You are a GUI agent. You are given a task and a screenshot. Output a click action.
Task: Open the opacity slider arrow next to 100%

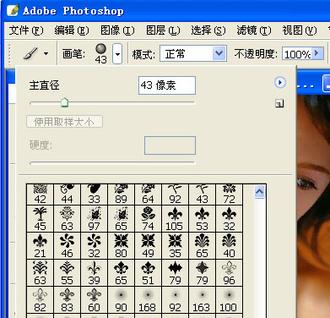(x=317, y=53)
